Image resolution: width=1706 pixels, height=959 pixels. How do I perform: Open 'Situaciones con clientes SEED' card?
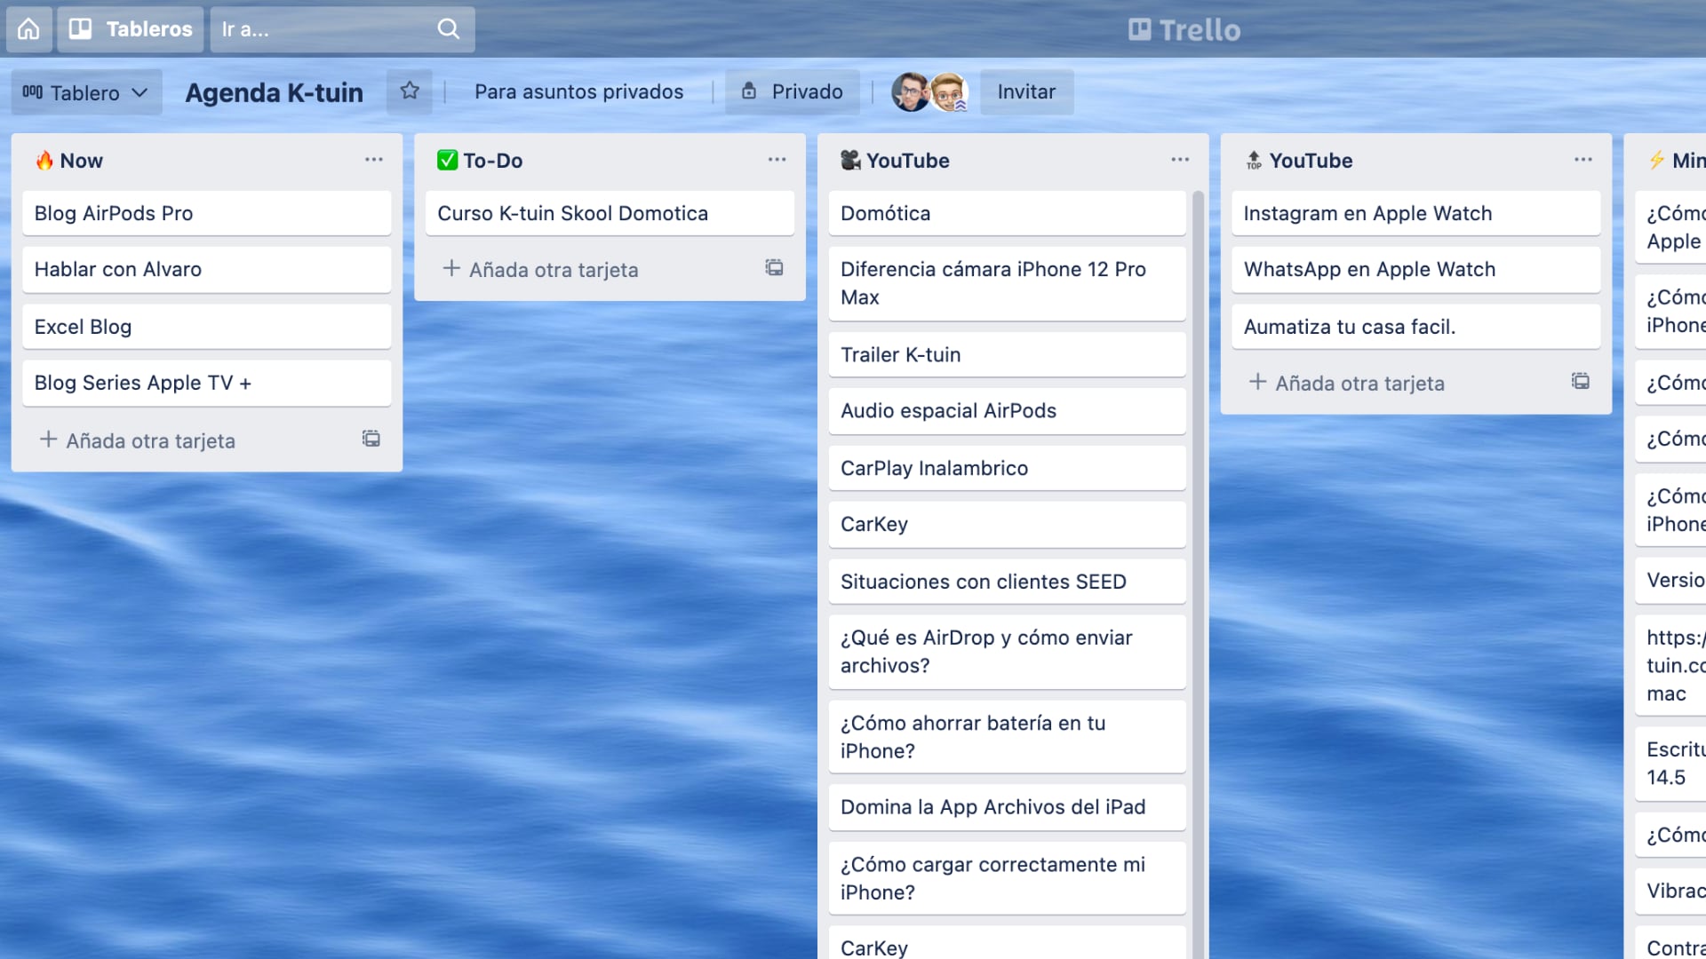tap(1007, 582)
